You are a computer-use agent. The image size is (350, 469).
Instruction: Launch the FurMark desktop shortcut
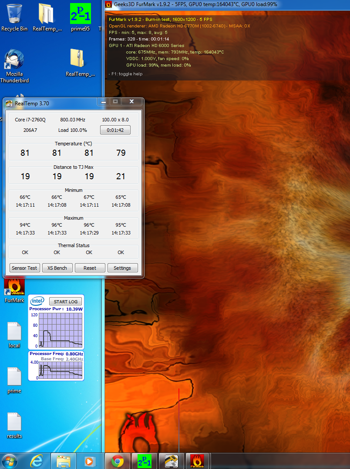click(14, 291)
